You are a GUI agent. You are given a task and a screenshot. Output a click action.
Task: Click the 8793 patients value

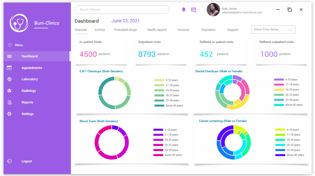[x=147, y=54]
